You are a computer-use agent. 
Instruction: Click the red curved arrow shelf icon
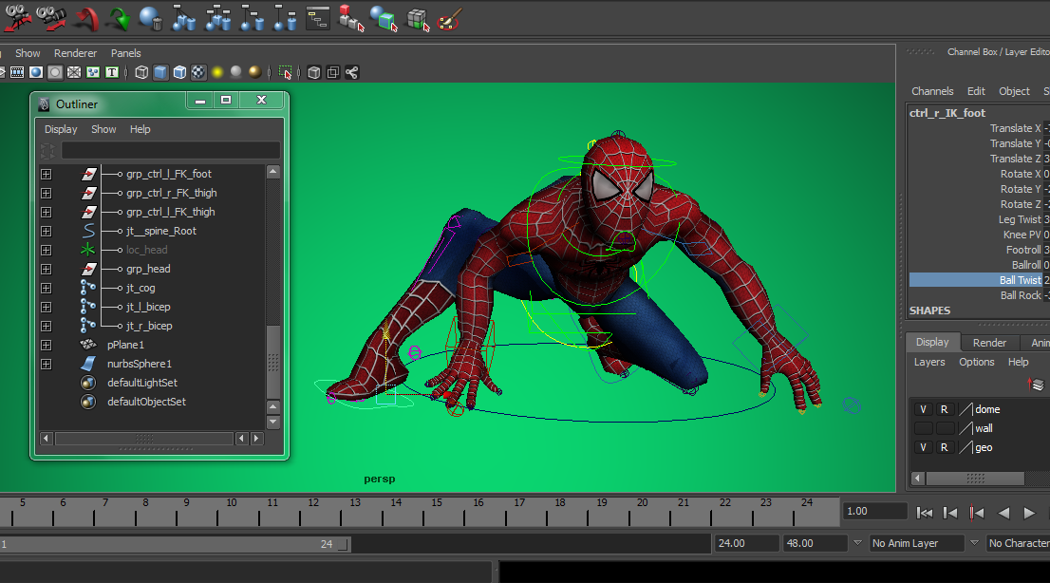86,19
